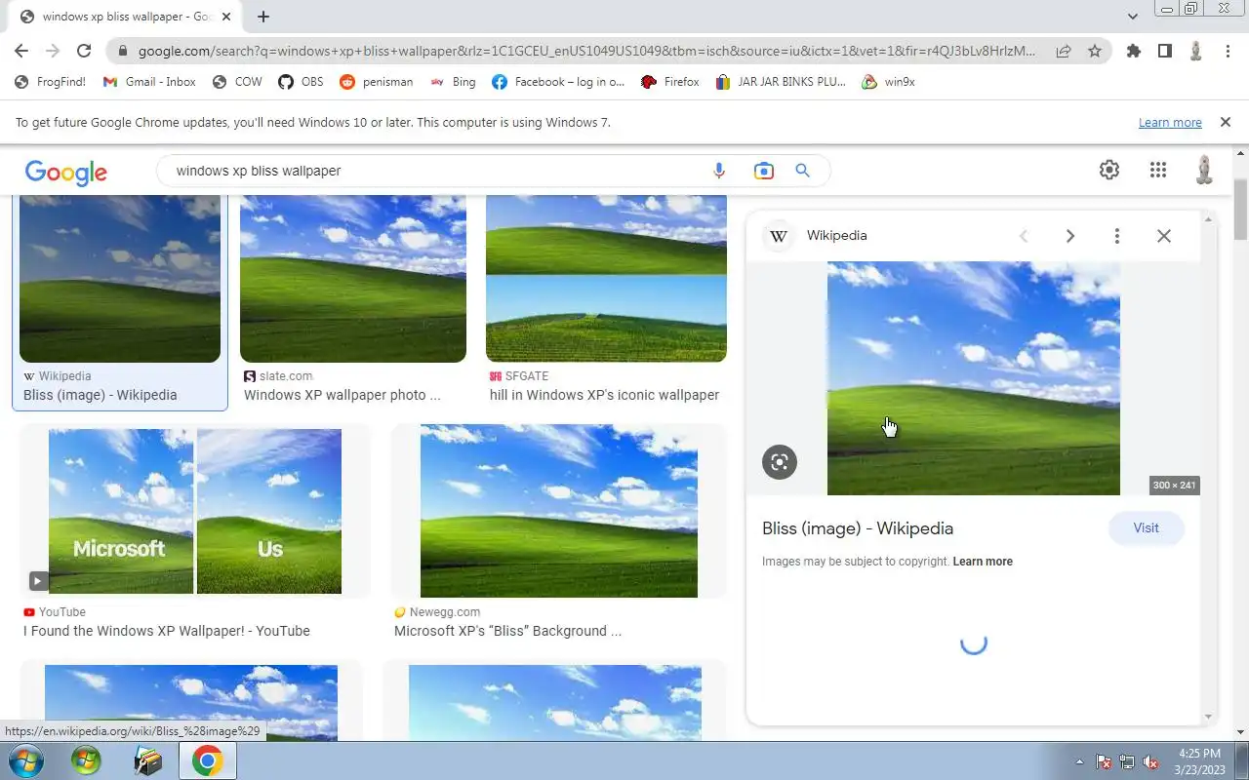
Task: Open FrogFind! bookmark
Action: [x=51, y=82]
